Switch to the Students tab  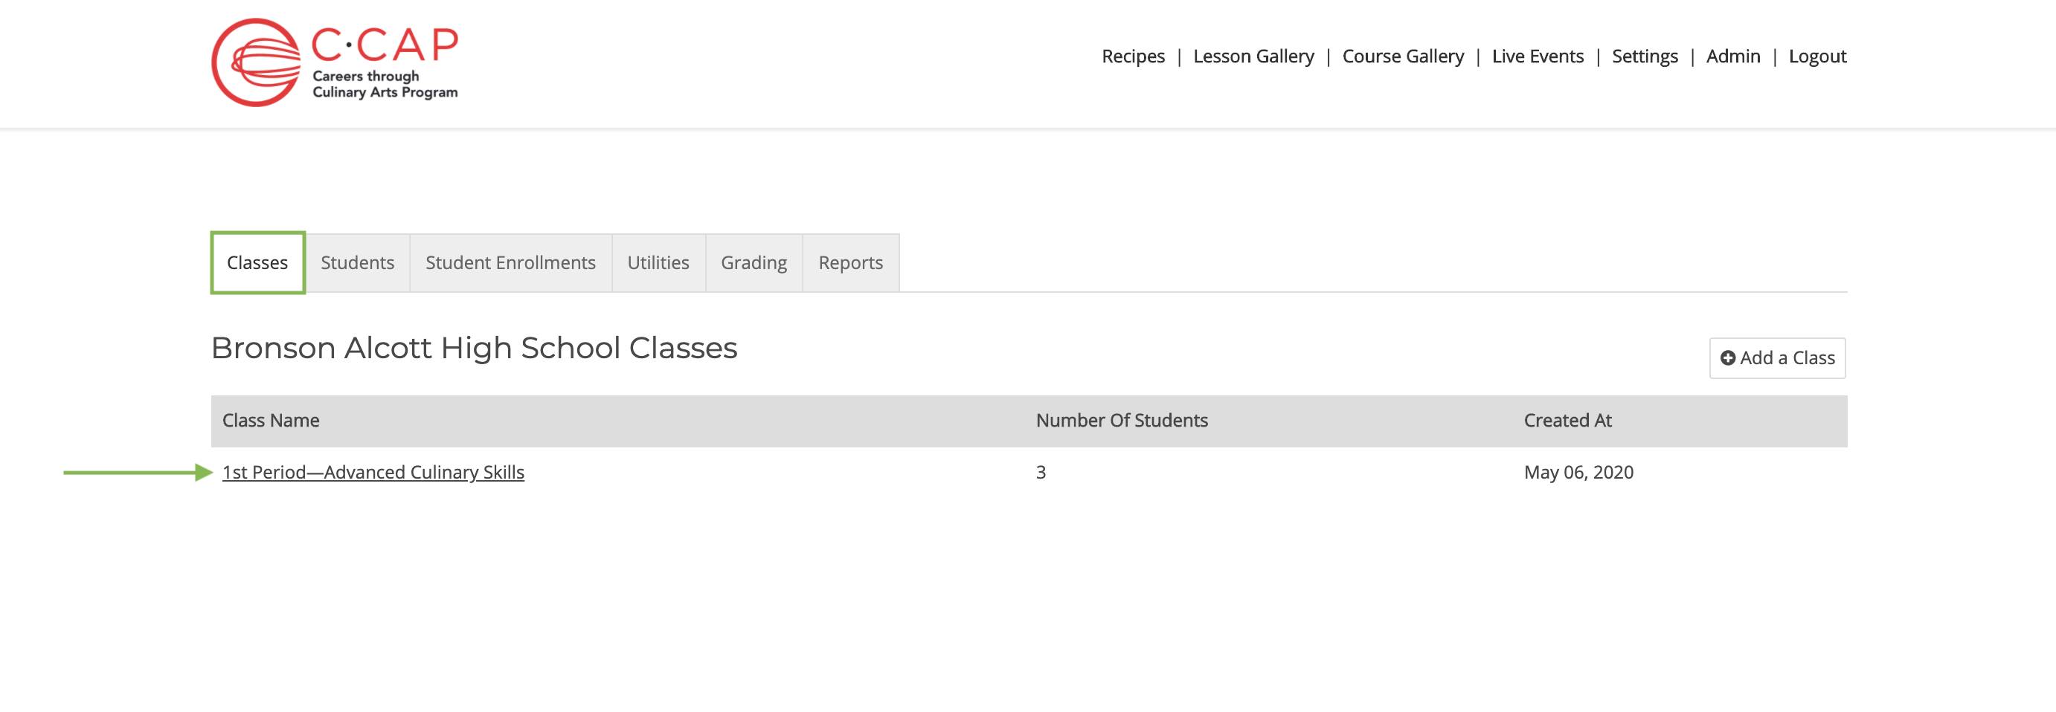click(x=358, y=262)
